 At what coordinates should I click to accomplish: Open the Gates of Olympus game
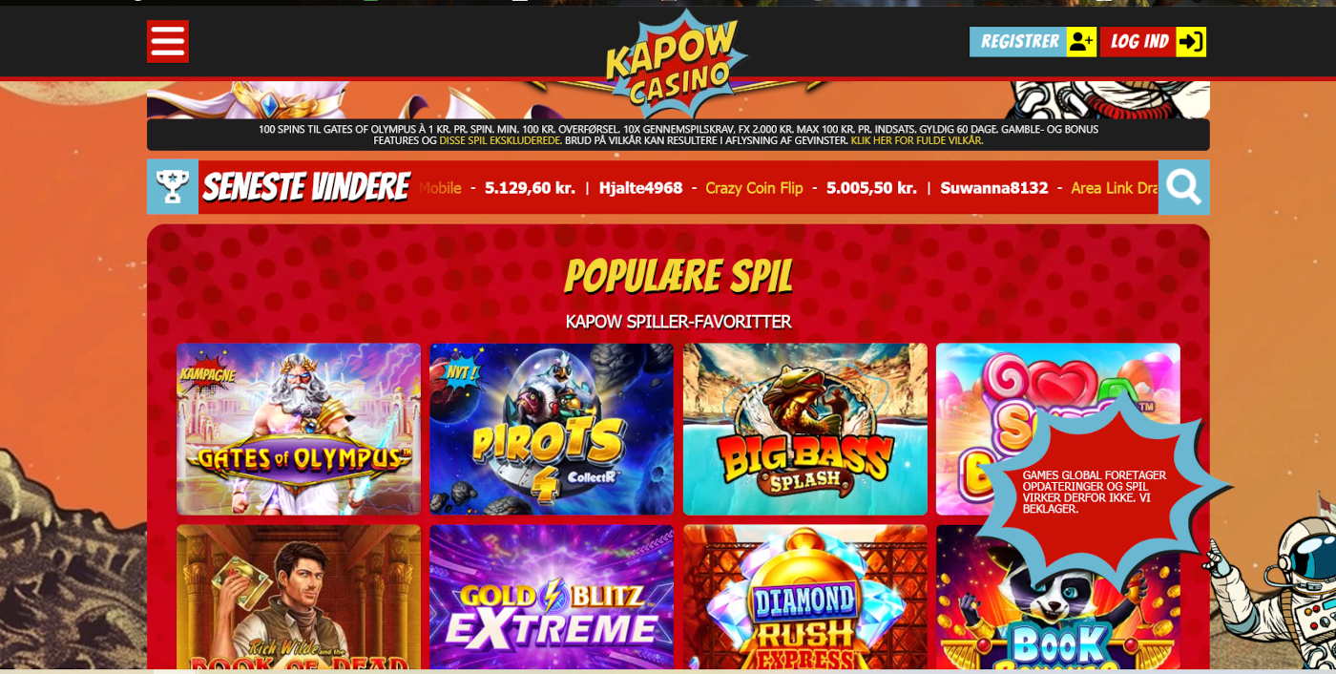pyautogui.click(x=299, y=430)
